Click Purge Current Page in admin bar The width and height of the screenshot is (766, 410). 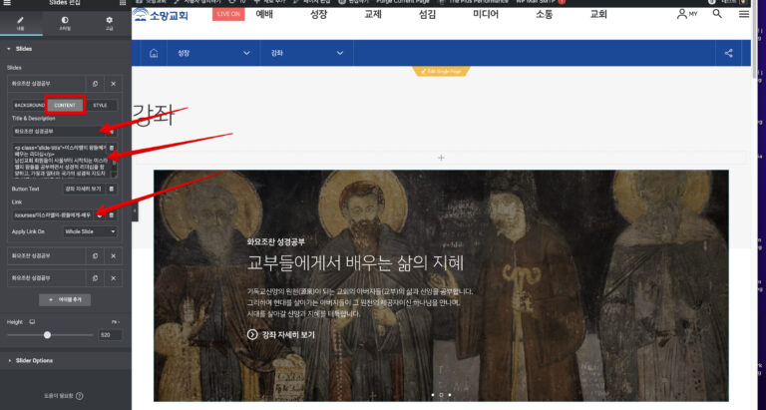[x=404, y=2]
